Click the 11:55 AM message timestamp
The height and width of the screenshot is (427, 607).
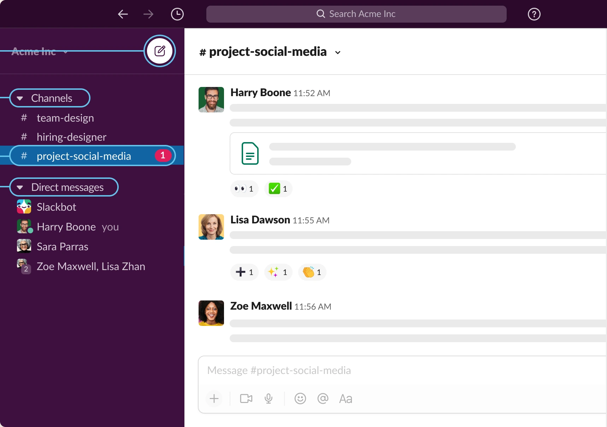point(311,221)
